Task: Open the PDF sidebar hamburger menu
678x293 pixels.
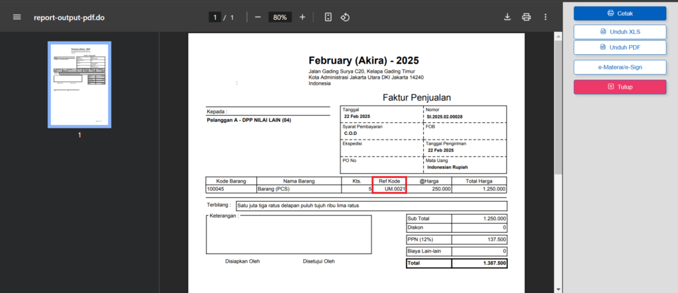Action: pos(17,17)
